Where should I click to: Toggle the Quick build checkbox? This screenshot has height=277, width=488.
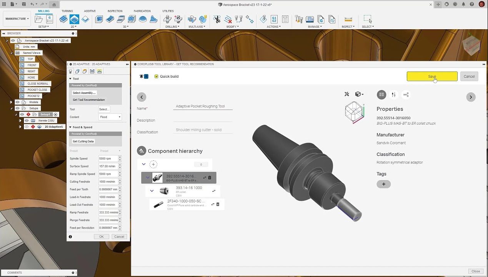point(157,77)
